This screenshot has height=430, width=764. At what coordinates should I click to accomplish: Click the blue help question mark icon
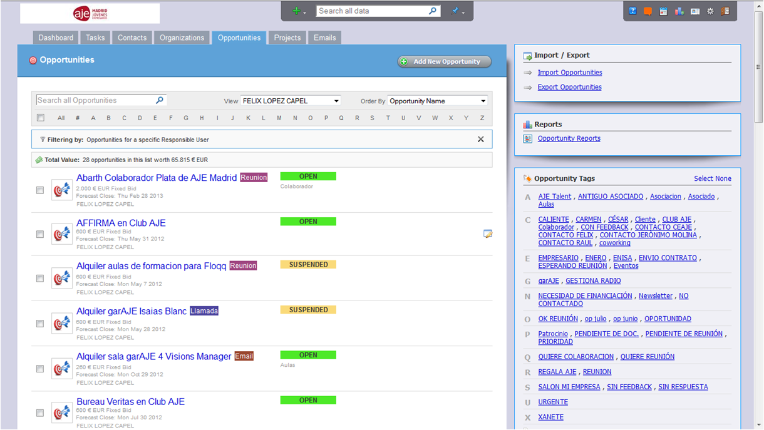click(x=632, y=11)
